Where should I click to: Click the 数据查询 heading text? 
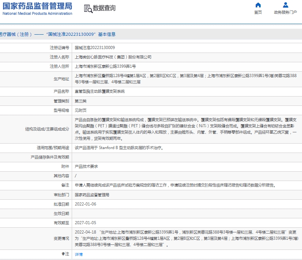(104, 8)
